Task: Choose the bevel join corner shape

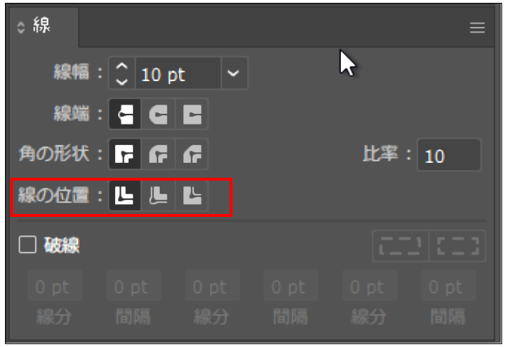Action: tap(192, 154)
